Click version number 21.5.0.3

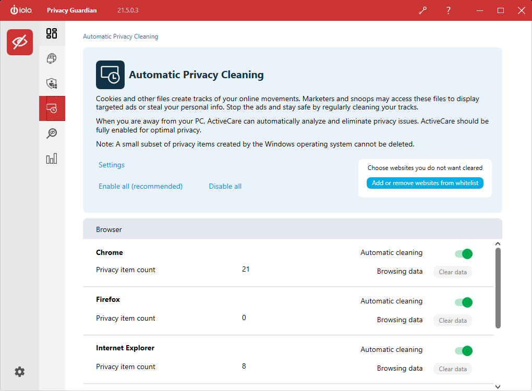coord(128,10)
